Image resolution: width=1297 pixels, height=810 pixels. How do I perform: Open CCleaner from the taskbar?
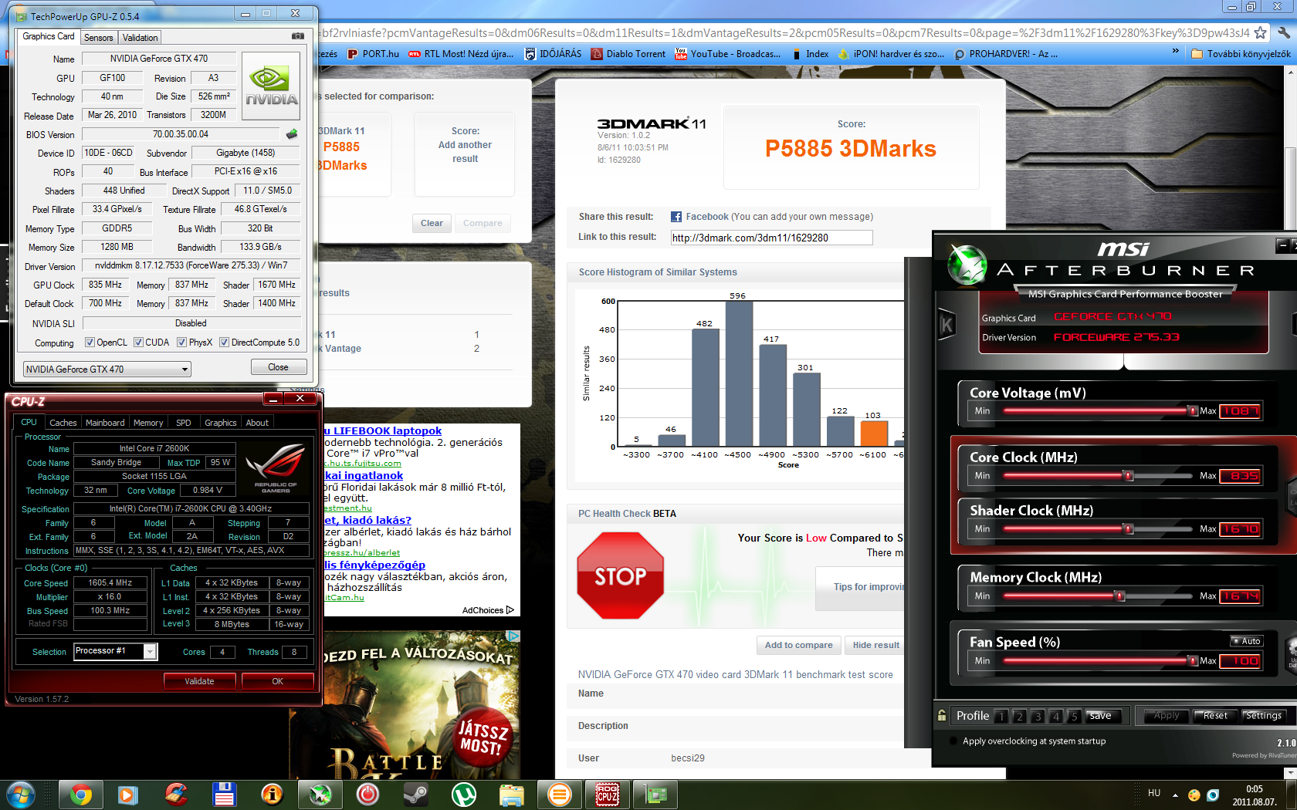click(x=176, y=794)
